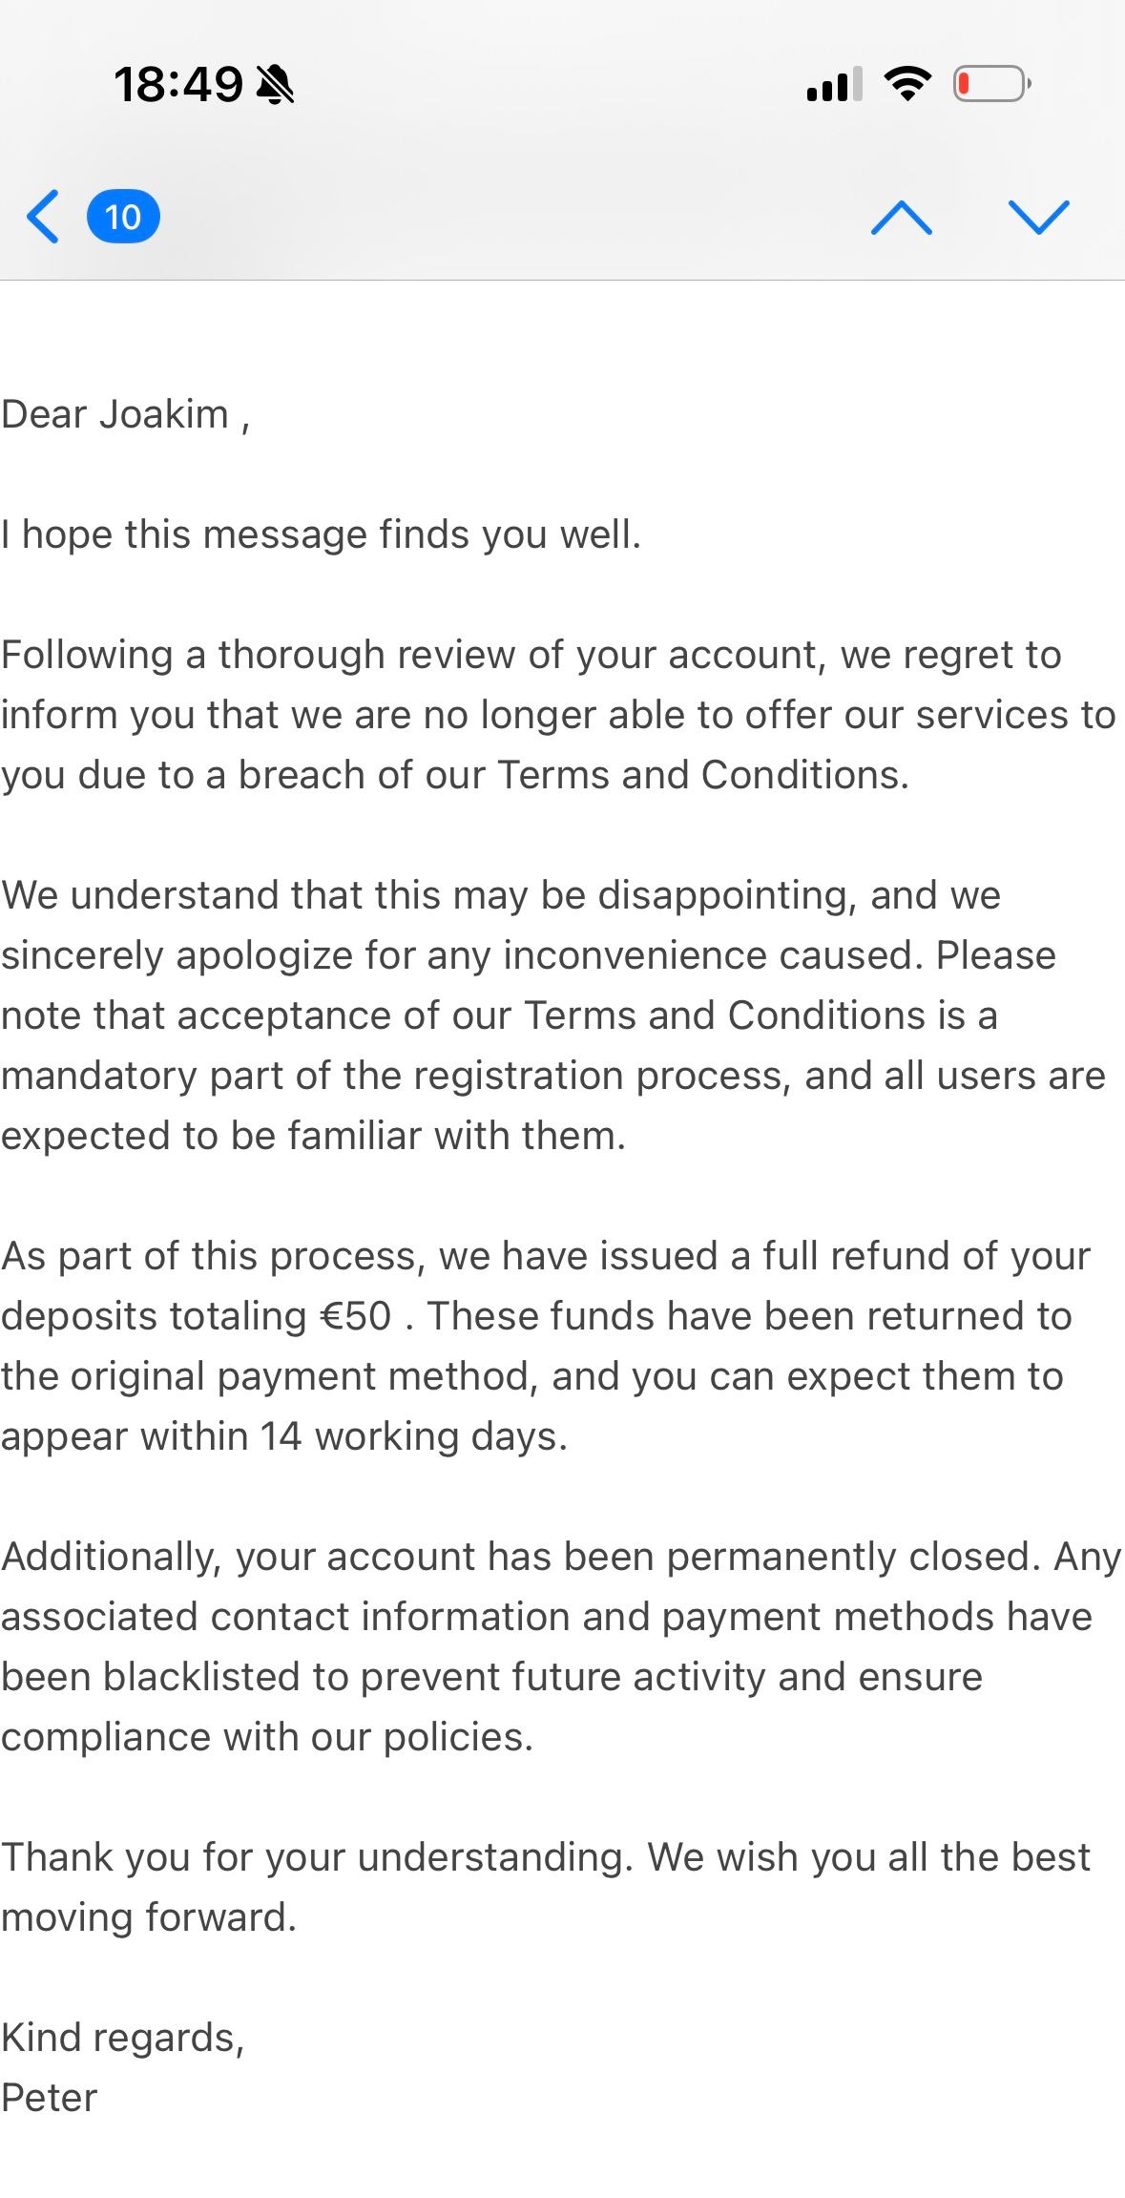Tap the back chevron to return to inbox
Image resolution: width=1125 pixels, height=2198 pixels.
click(43, 217)
